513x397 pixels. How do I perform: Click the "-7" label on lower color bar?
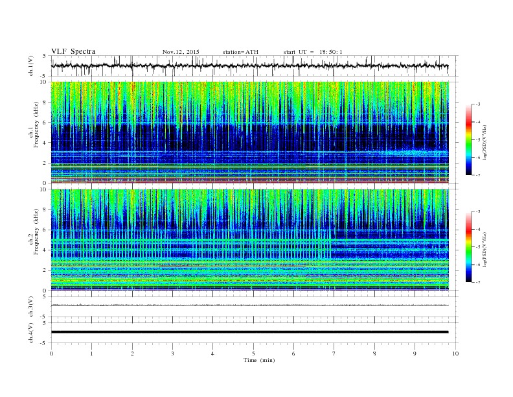point(478,282)
